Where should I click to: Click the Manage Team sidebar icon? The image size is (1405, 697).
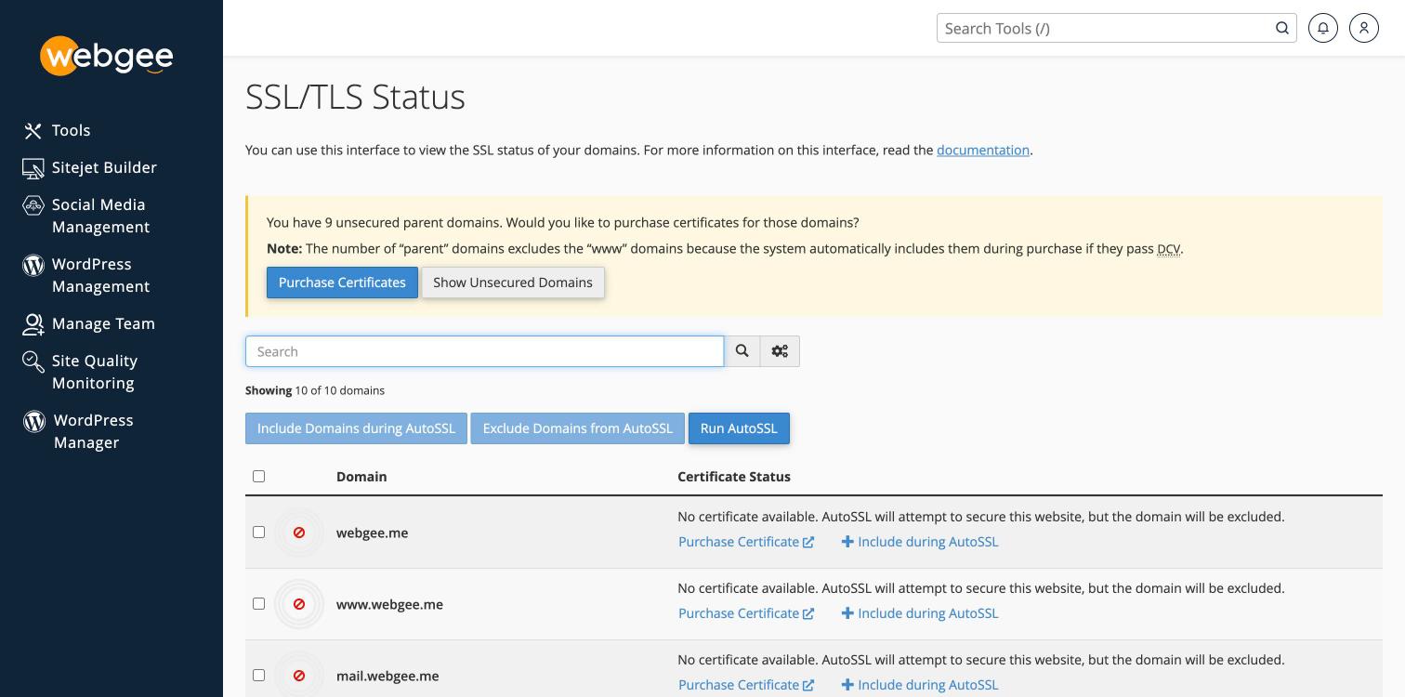[x=33, y=324]
